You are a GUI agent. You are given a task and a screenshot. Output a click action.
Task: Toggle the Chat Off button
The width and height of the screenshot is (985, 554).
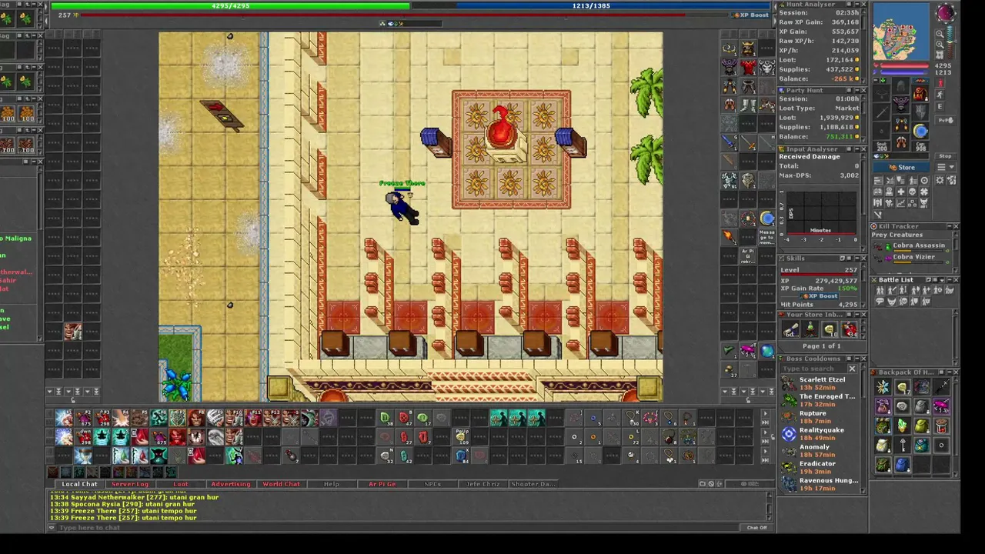[x=757, y=528]
